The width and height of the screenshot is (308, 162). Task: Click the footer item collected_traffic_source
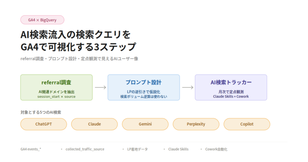pyautogui.click(x=85, y=149)
